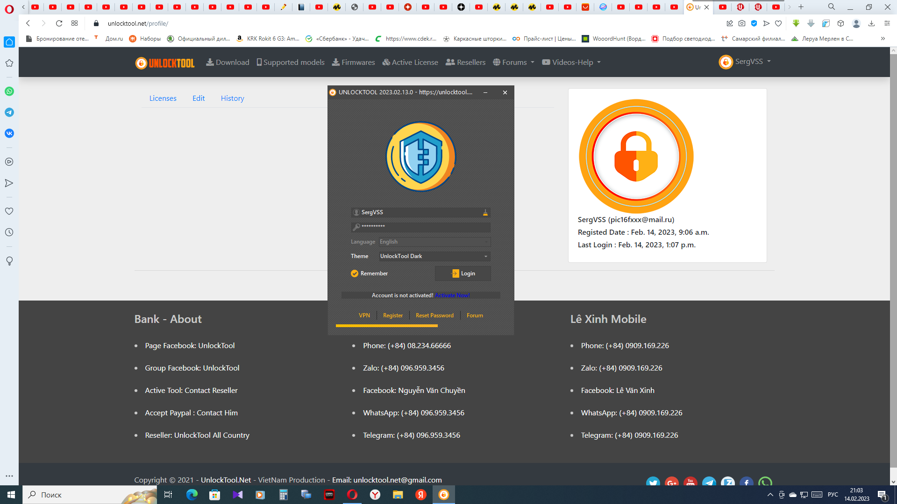Toggle the Remember checkbox
Screen dimensions: 897x504
tap(355, 273)
